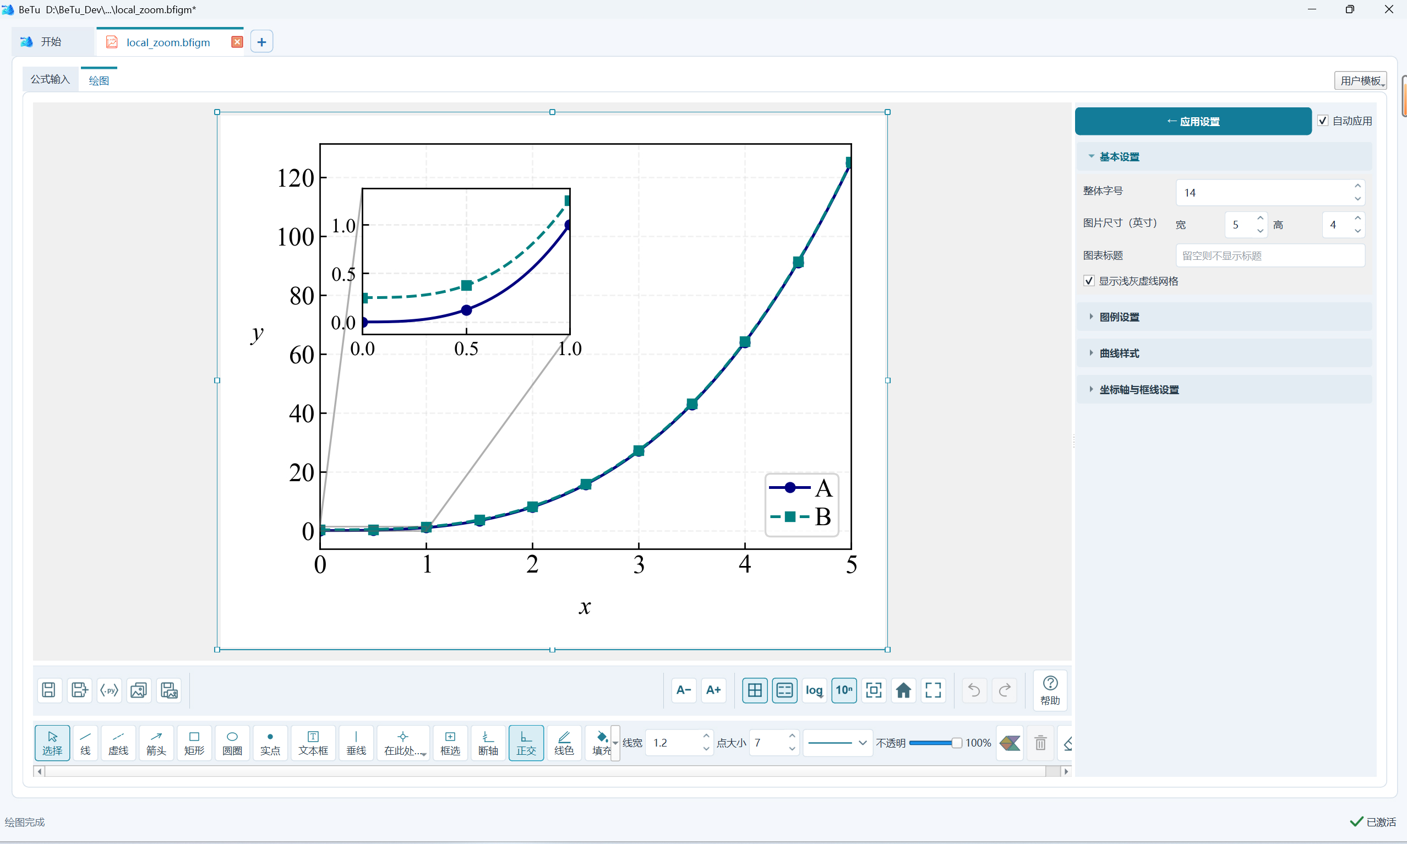Screen dimensions: 1407x844
Task: Switch to the 绘图 tab
Action: (x=99, y=80)
